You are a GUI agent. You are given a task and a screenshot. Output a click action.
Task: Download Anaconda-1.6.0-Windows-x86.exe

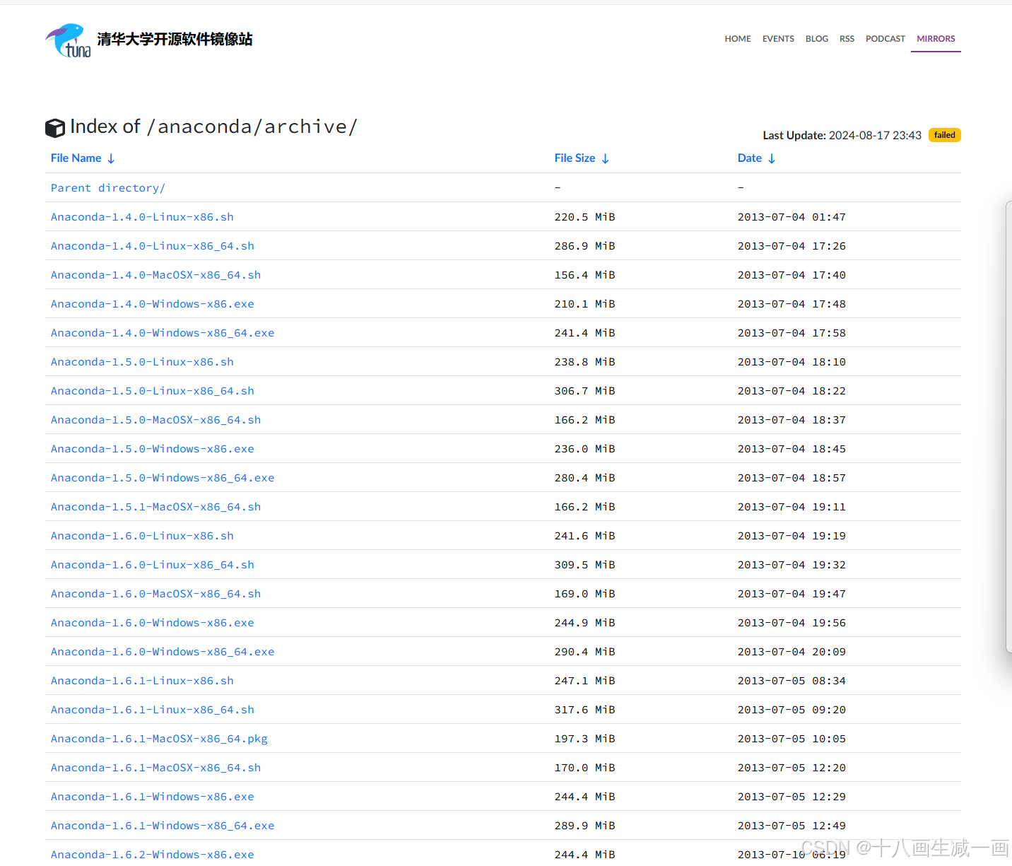153,623
